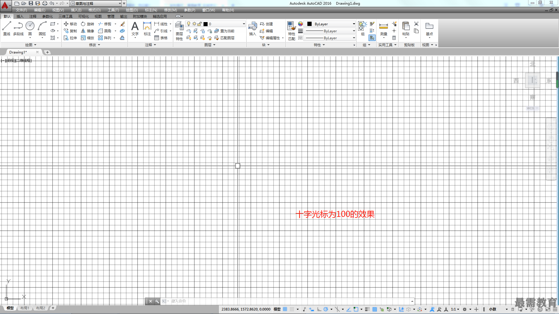559x314 pixels.
Task: Click the Print icon in quick access toolbar
Action: click(x=45, y=3)
